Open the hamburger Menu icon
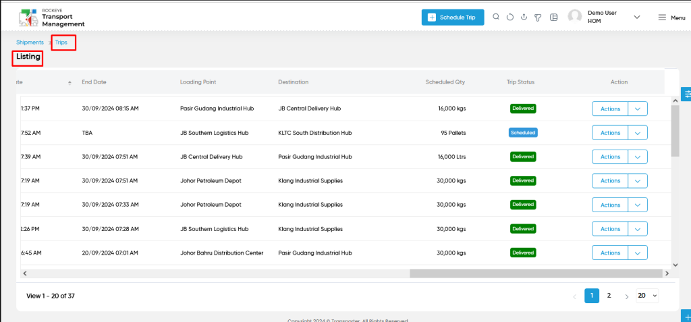Image resolution: width=691 pixels, height=322 pixels. point(662,17)
